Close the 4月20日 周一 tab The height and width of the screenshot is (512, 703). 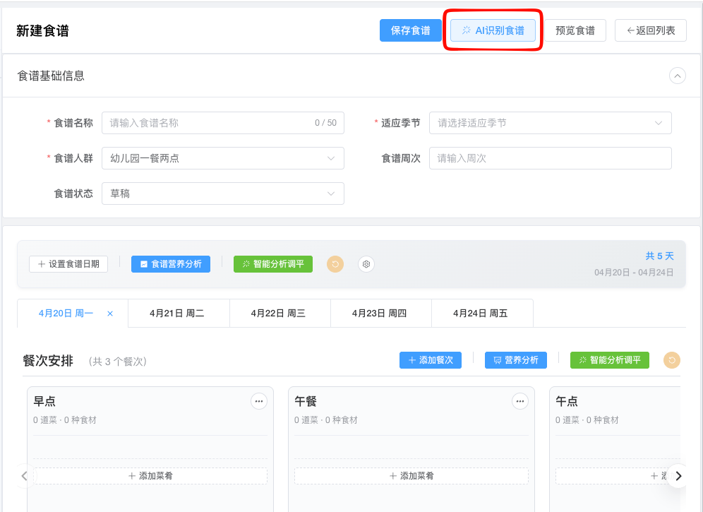click(110, 314)
